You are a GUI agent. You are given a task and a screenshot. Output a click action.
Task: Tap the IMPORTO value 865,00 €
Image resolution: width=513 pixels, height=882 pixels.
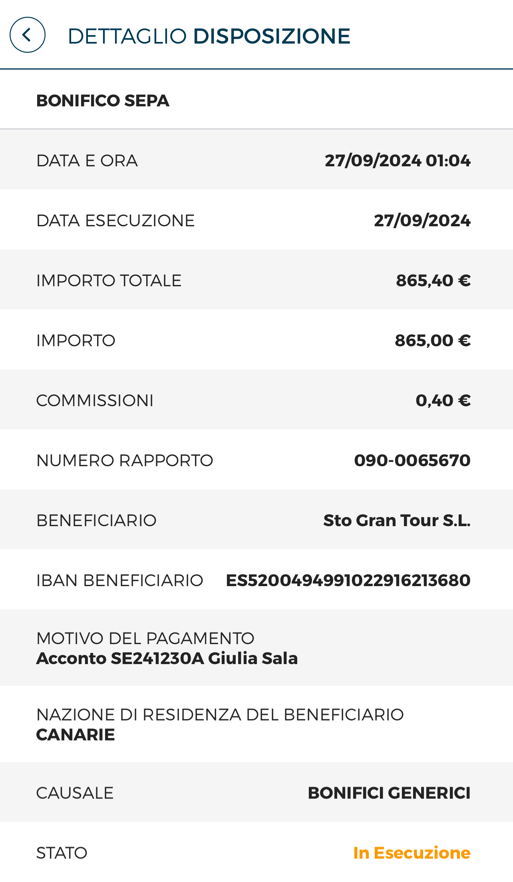pos(433,340)
